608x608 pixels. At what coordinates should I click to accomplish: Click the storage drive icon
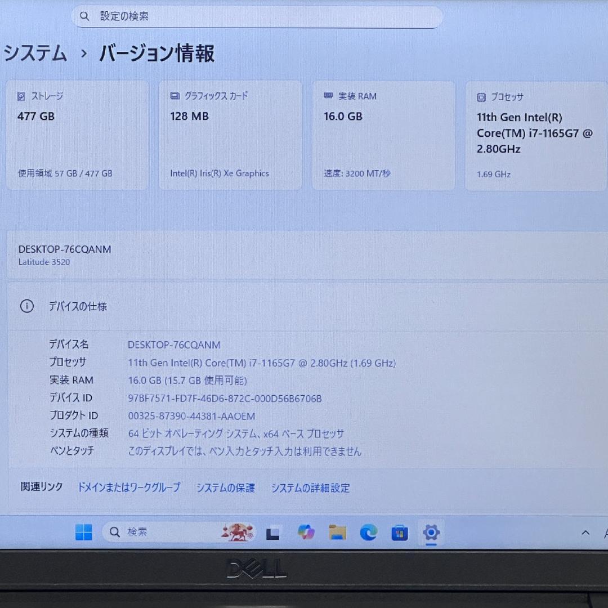click(21, 96)
